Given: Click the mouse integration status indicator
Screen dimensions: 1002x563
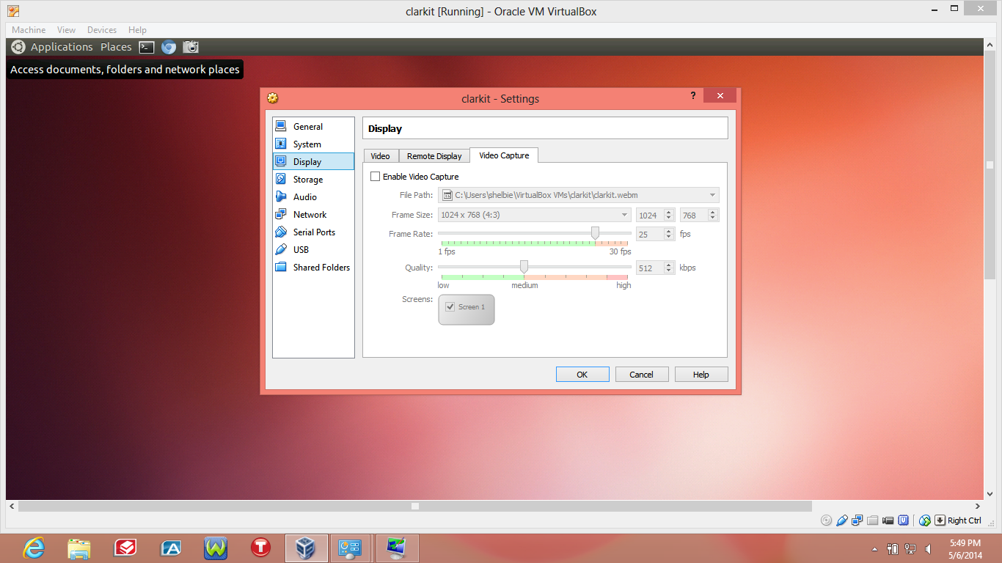Looking at the screenshot, I should pyautogui.click(x=925, y=520).
